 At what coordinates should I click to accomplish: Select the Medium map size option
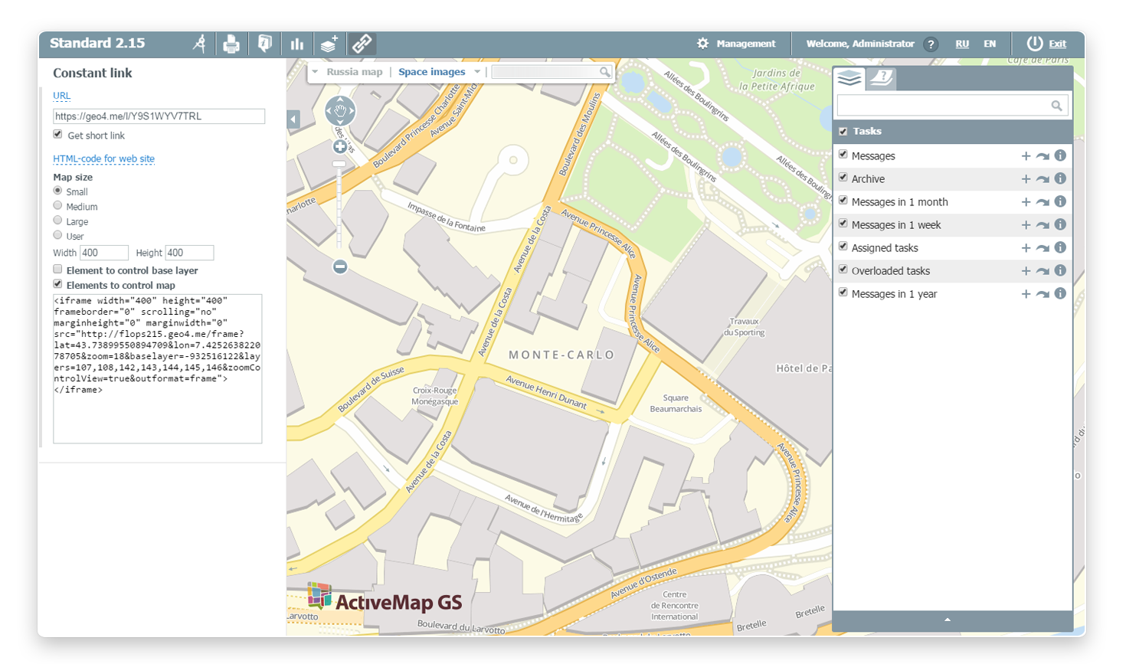tap(58, 206)
